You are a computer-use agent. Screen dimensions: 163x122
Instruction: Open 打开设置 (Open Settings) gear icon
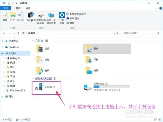tap(62, 18)
